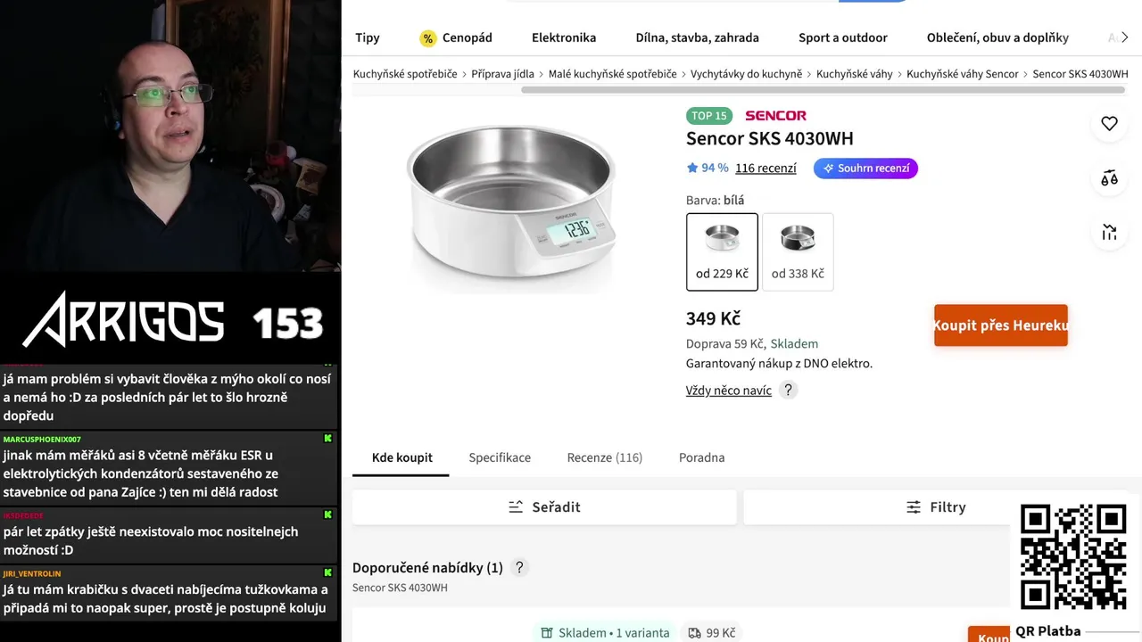Open the price history chart icon

point(1109,233)
